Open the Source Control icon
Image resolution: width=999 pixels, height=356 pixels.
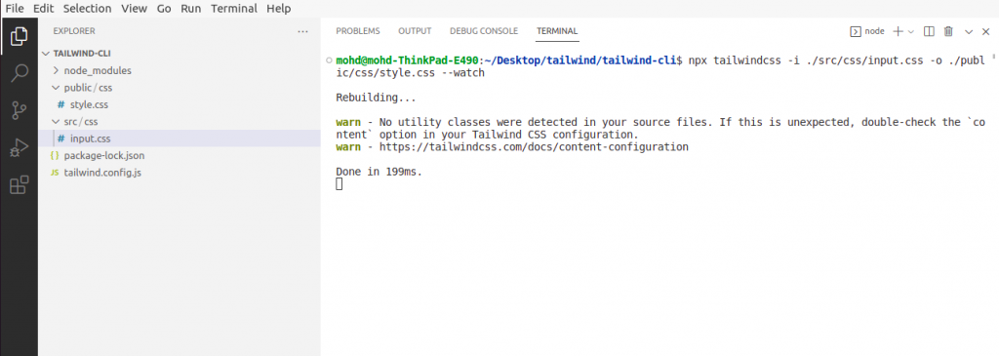click(20, 111)
